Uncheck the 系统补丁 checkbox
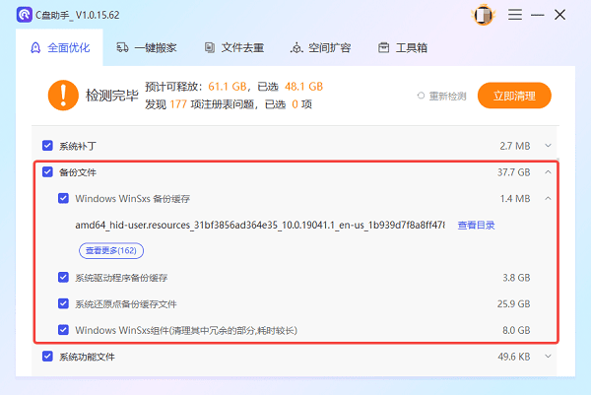This screenshot has height=395, width=591. point(47,146)
